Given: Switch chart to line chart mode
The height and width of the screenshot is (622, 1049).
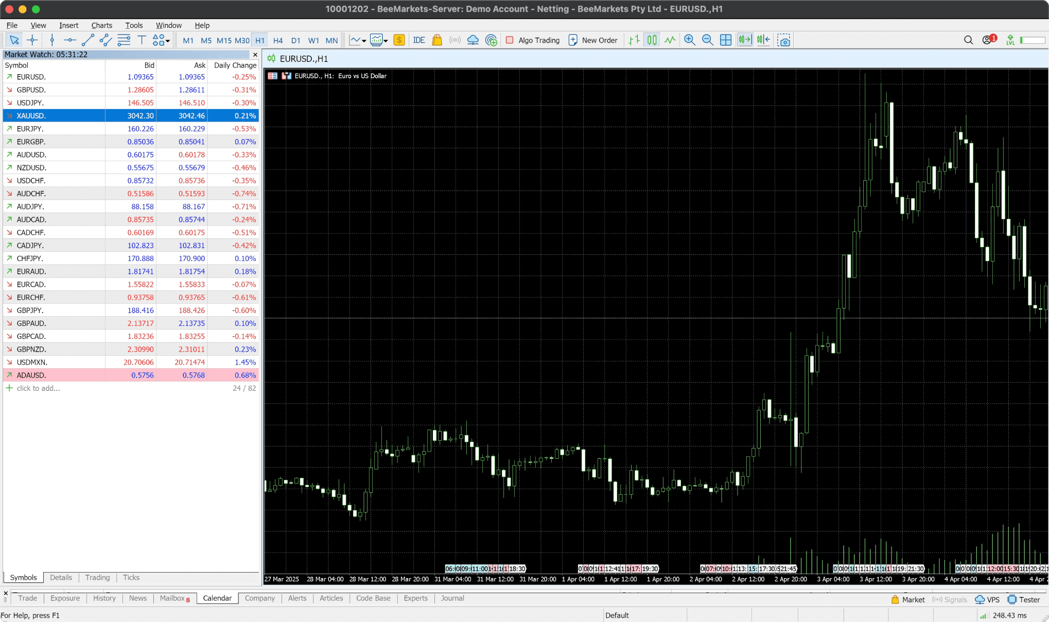Looking at the screenshot, I should pyautogui.click(x=670, y=40).
